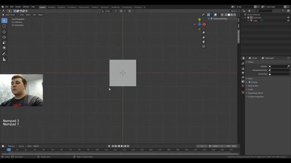This screenshot has width=291, height=163.
Task: Open the Options dropdown in viewport
Action: [x=235, y=11]
